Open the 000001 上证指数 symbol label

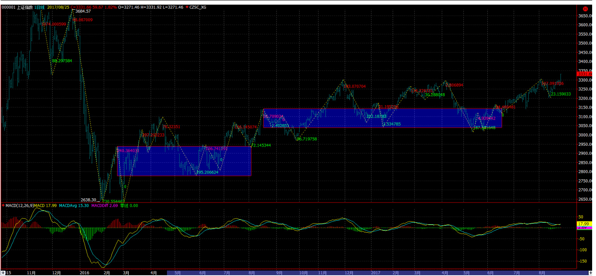(17, 7)
